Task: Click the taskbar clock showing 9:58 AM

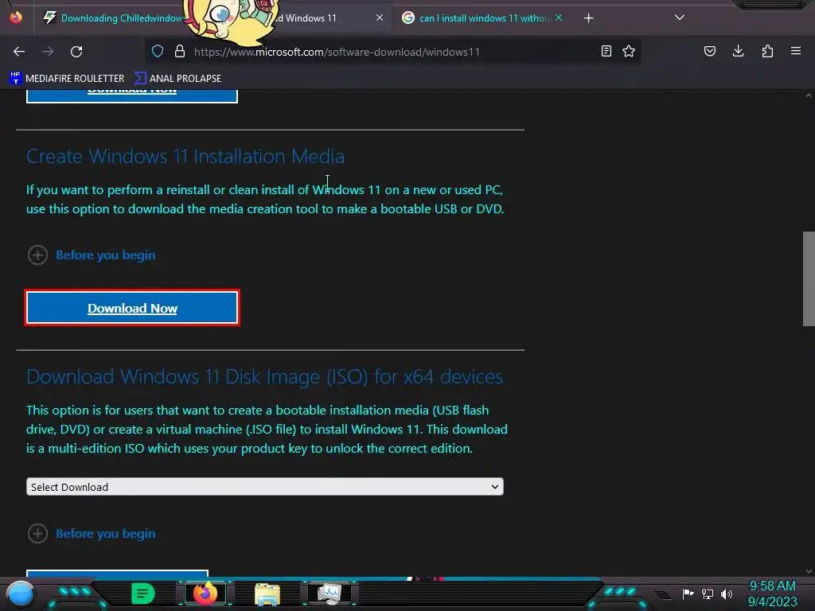Action: pos(772,593)
